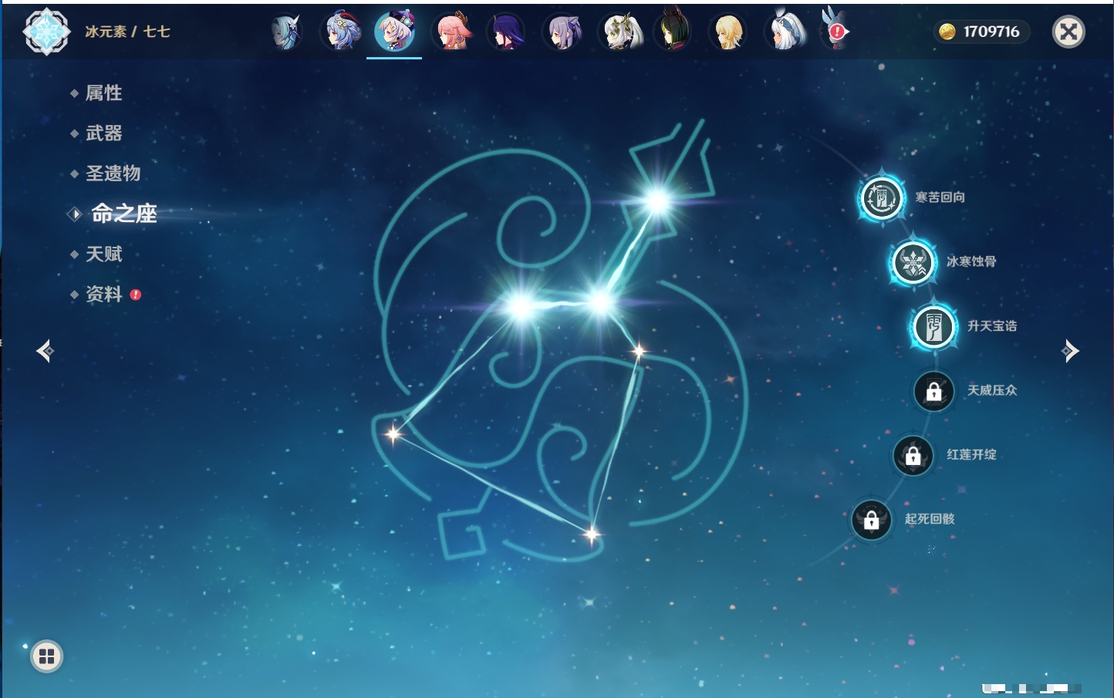
Task: Close the character screen with X
Action: [1068, 32]
